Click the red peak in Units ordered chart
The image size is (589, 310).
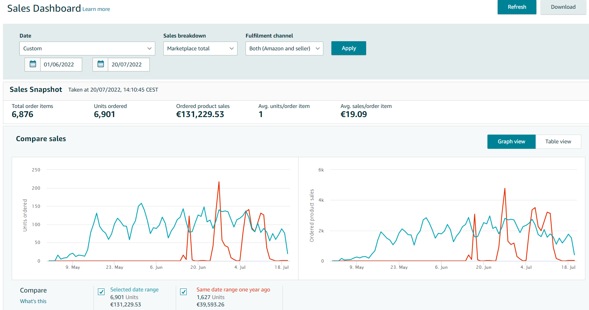[219, 182]
